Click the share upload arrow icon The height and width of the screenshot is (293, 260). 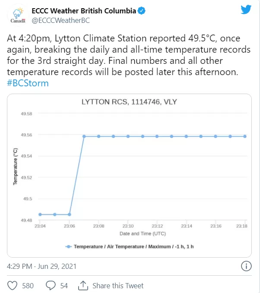click(x=83, y=286)
